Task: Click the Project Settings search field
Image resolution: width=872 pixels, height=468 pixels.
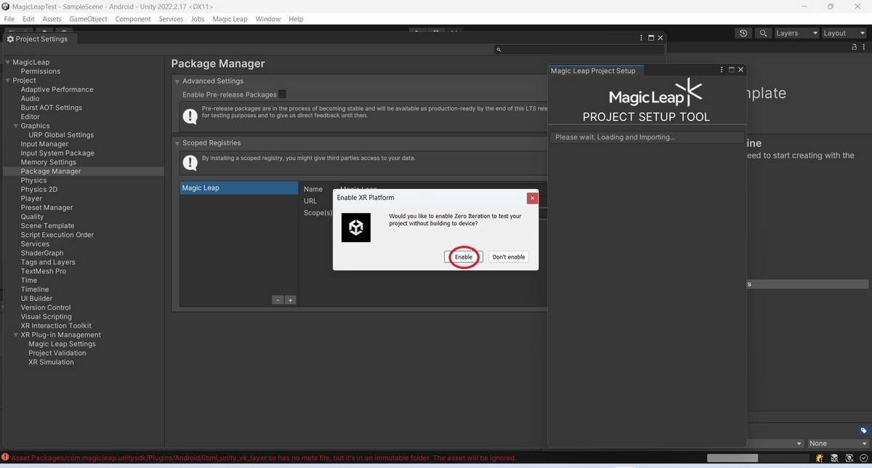Action: pos(578,50)
